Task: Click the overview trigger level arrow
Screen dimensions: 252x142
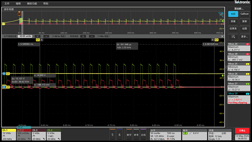Action: (x=223, y=21)
